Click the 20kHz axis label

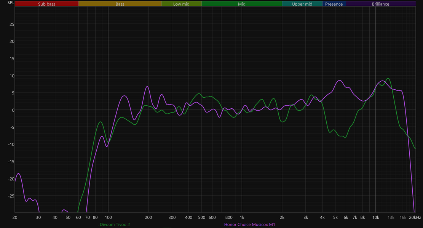pos(415,217)
